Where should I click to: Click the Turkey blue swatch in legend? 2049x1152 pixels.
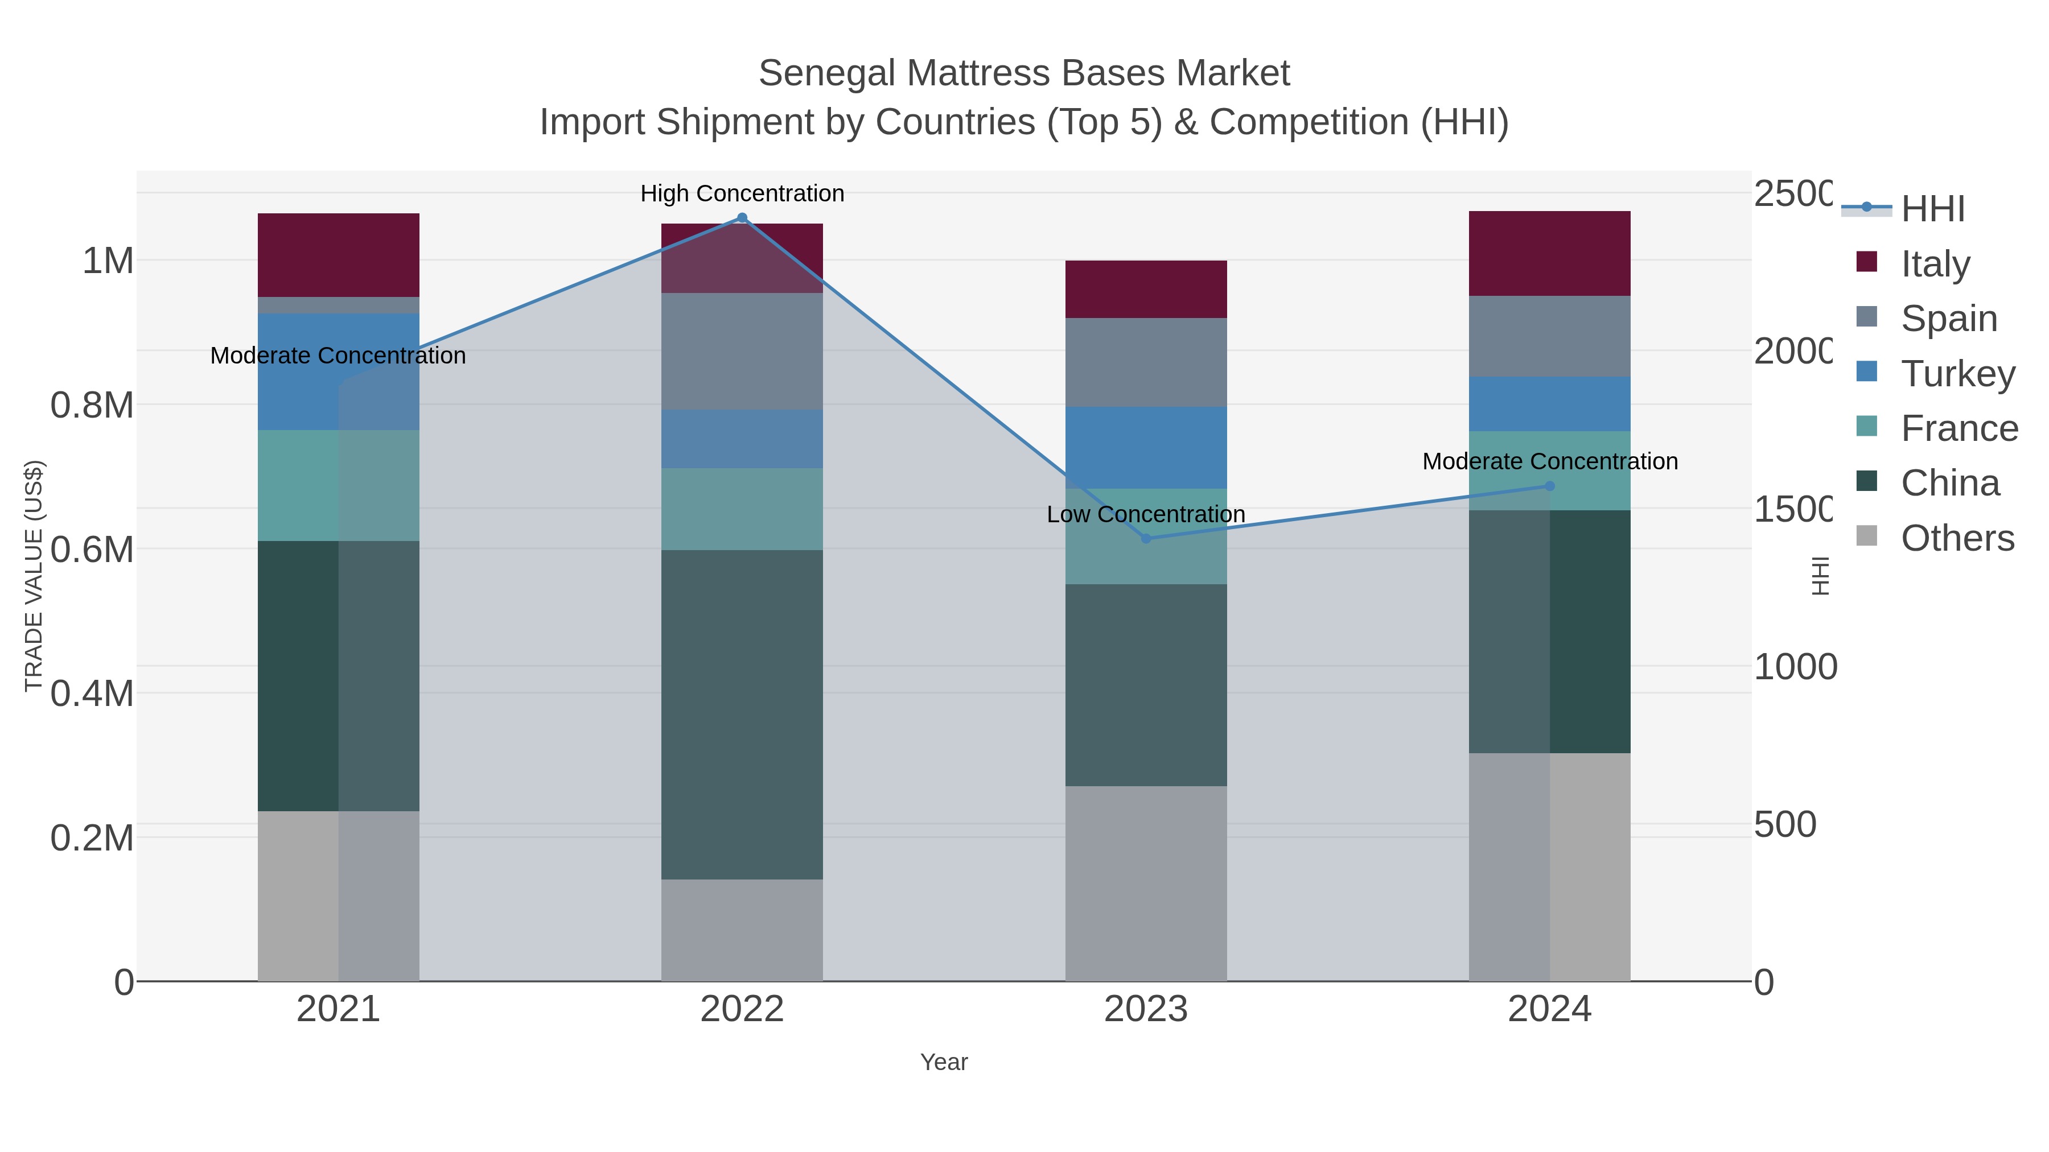point(1866,371)
